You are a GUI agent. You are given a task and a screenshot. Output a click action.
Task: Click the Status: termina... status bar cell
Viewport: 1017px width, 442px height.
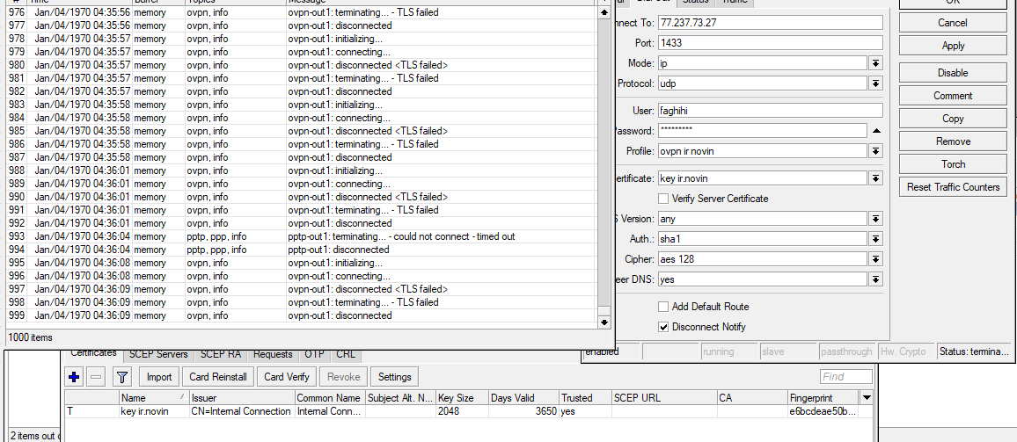pos(974,351)
